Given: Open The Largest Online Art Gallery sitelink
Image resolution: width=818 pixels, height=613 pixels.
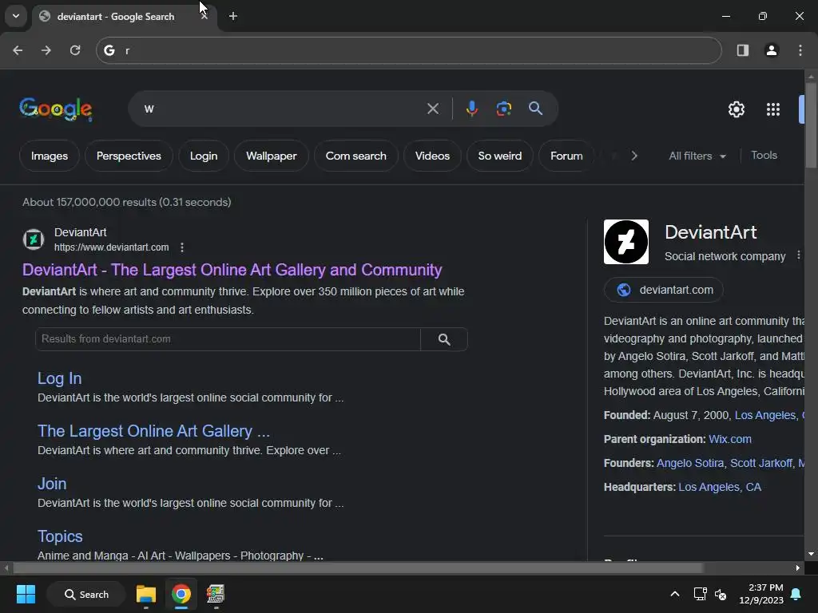Looking at the screenshot, I should (x=154, y=431).
